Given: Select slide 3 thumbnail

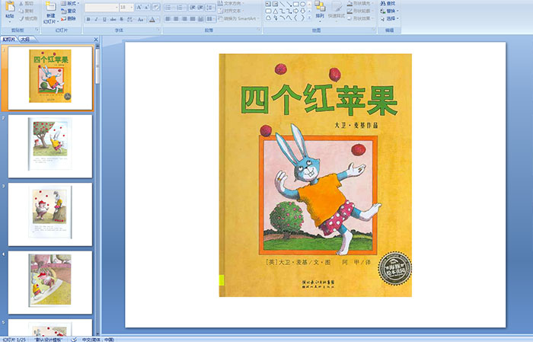Looking at the screenshot, I should pyautogui.click(x=50, y=215).
